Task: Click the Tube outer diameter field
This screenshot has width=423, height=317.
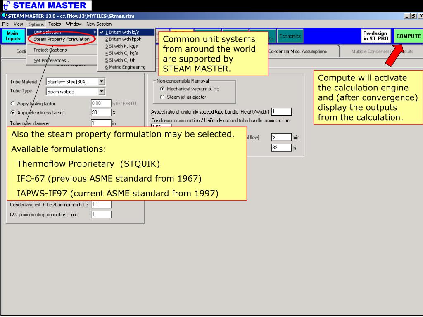Action: pyautogui.click(x=101, y=123)
